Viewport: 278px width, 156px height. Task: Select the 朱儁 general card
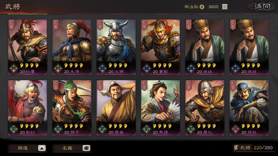tap(72, 47)
